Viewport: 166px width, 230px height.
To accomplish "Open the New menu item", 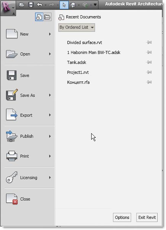I will pyautogui.click(x=29, y=34).
